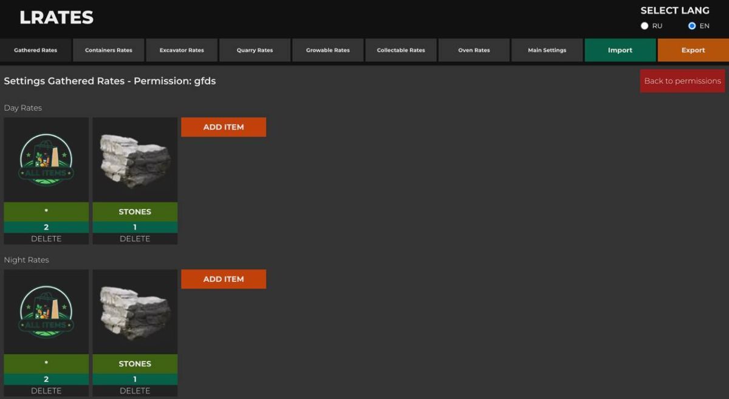Click the Stones image under Night Rates
Viewport: 729px width, 399px height.
point(135,312)
